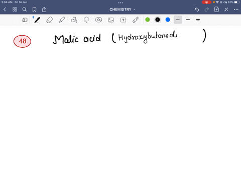Choose the green pen color

[x=148, y=20]
